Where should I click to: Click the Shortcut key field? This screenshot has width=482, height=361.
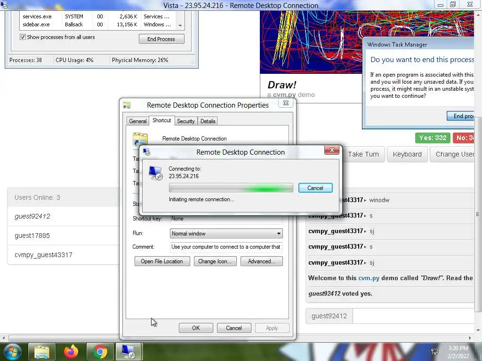tap(226, 219)
